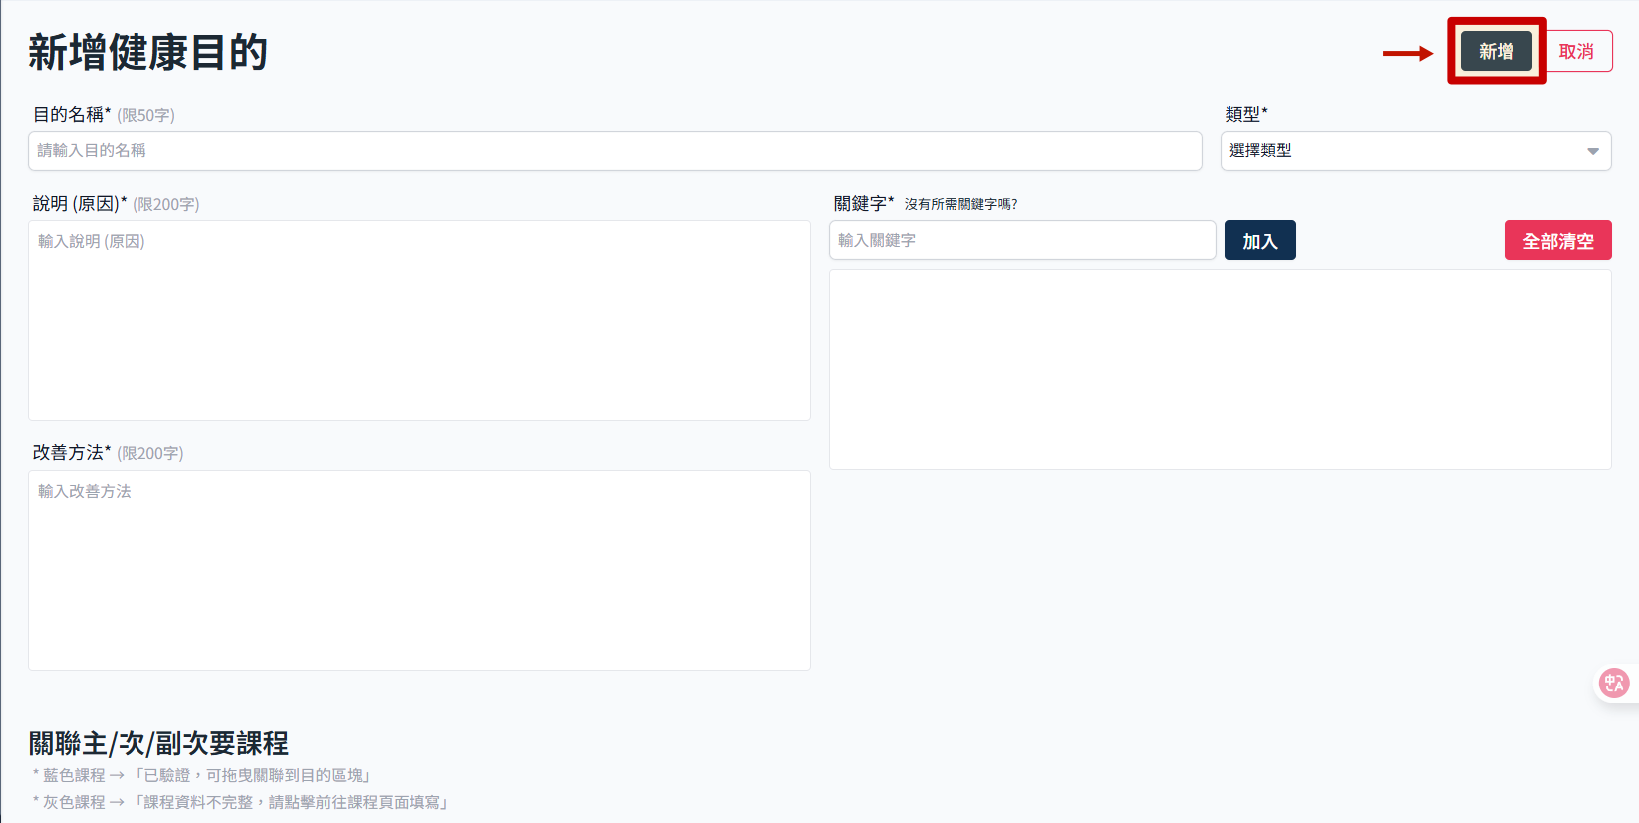Click the 新增 submit button
Viewport: 1639px width, 823px height.
point(1496,51)
